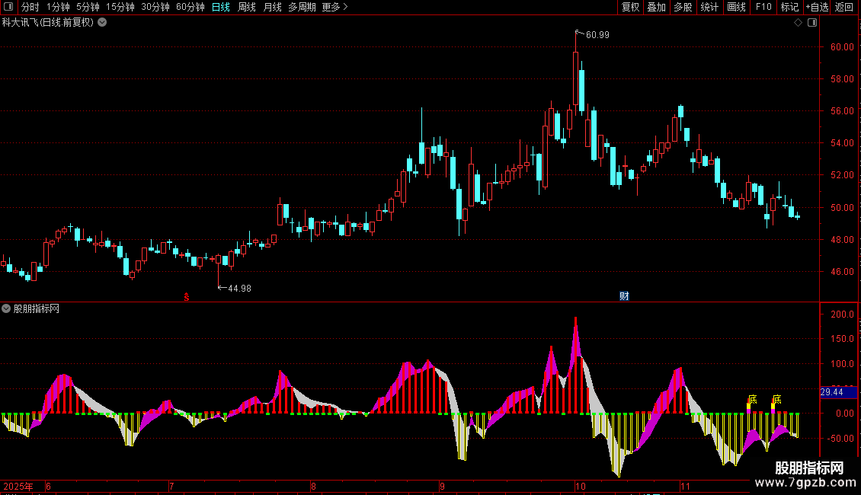The height and width of the screenshot is (495, 861).
Task: Click the 标记 mark button
Action: click(789, 7)
